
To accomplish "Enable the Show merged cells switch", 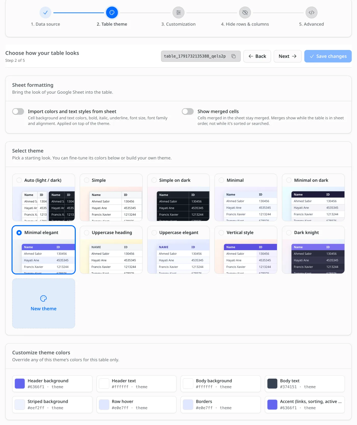I will coord(188,111).
